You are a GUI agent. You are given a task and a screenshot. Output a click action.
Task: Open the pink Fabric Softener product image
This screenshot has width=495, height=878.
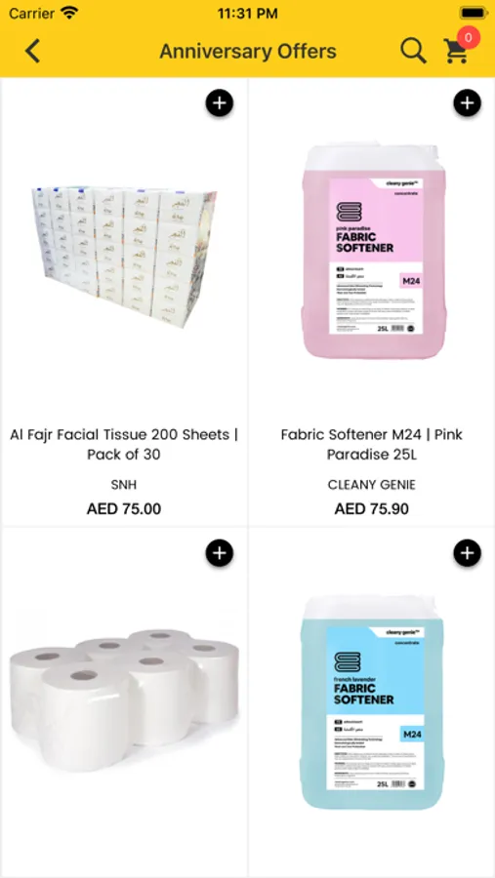(374, 251)
